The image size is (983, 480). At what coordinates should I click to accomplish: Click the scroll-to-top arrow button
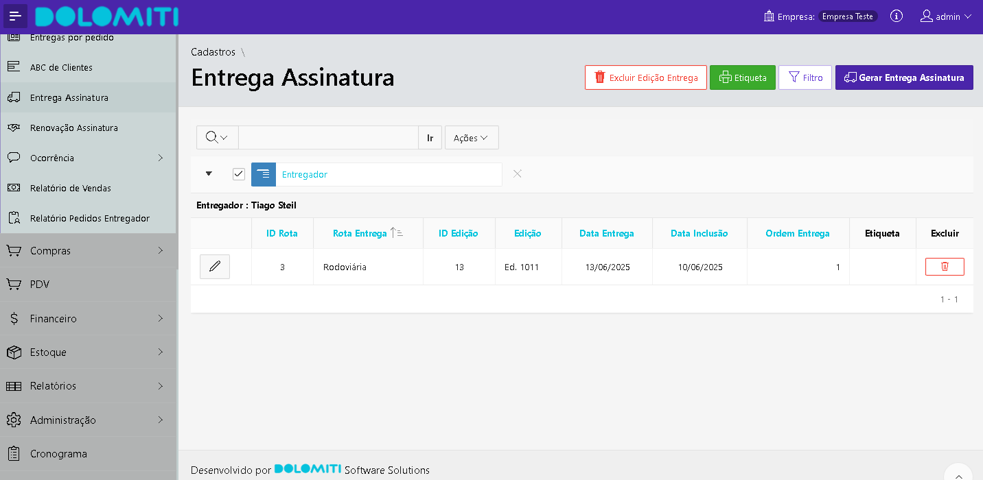(x=959, y=475)
